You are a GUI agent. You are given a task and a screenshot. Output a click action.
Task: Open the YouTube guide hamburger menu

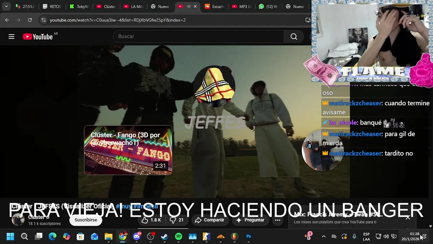pos(12,37)
